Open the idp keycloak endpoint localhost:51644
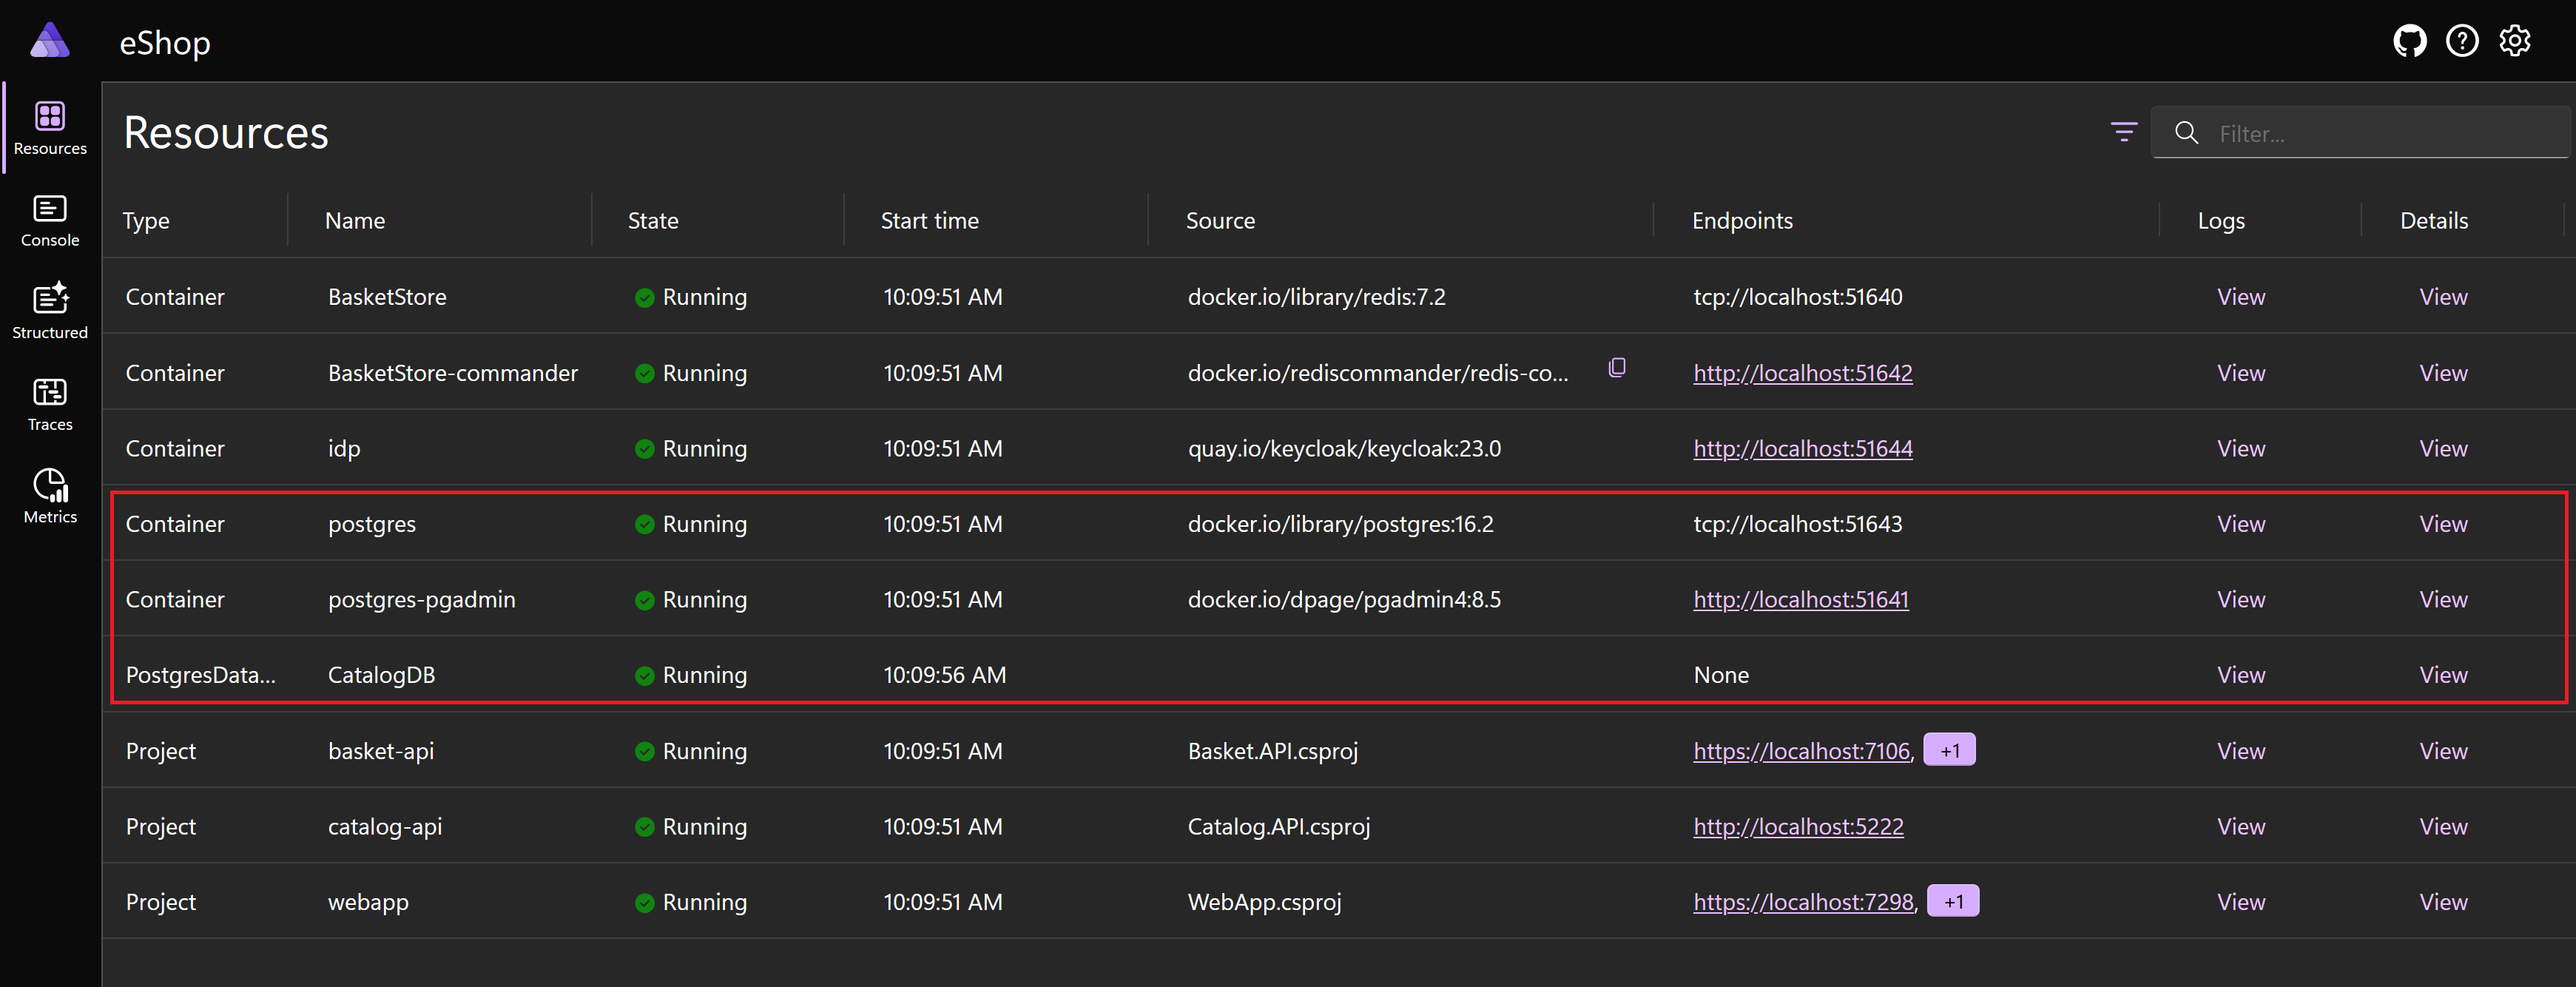 point(1802,448)
